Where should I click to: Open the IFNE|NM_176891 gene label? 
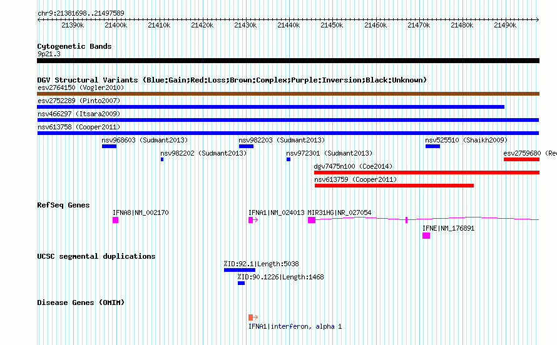tap(448, 228)
